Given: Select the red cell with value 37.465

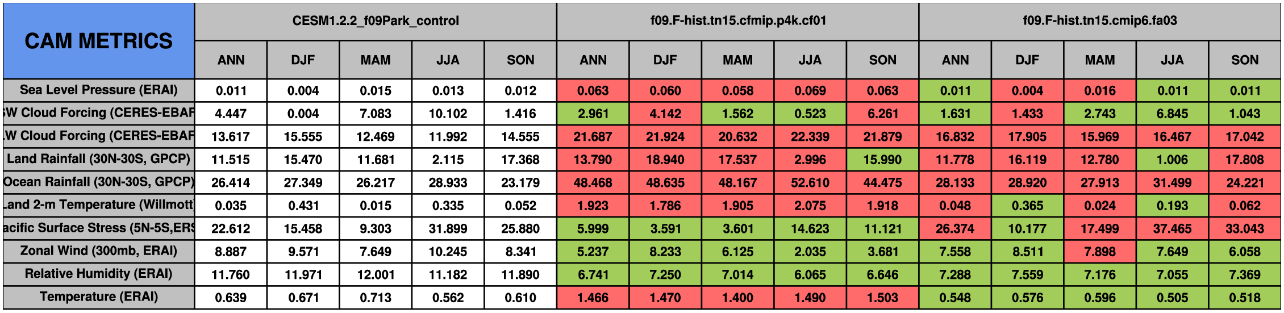Looking at the screenshot, I should tap(1172, 229).
